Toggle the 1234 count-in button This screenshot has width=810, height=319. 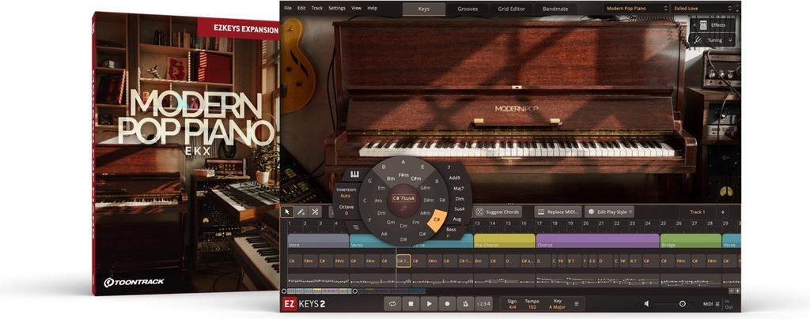click(x=483, y=303)
